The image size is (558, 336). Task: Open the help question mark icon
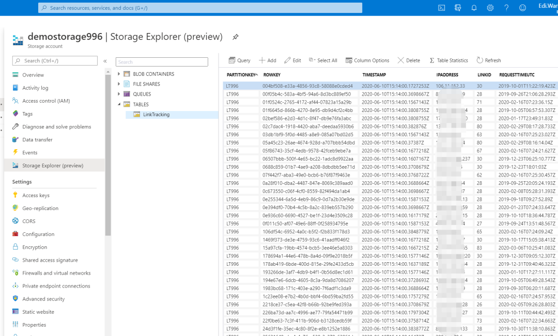point(506,8)
